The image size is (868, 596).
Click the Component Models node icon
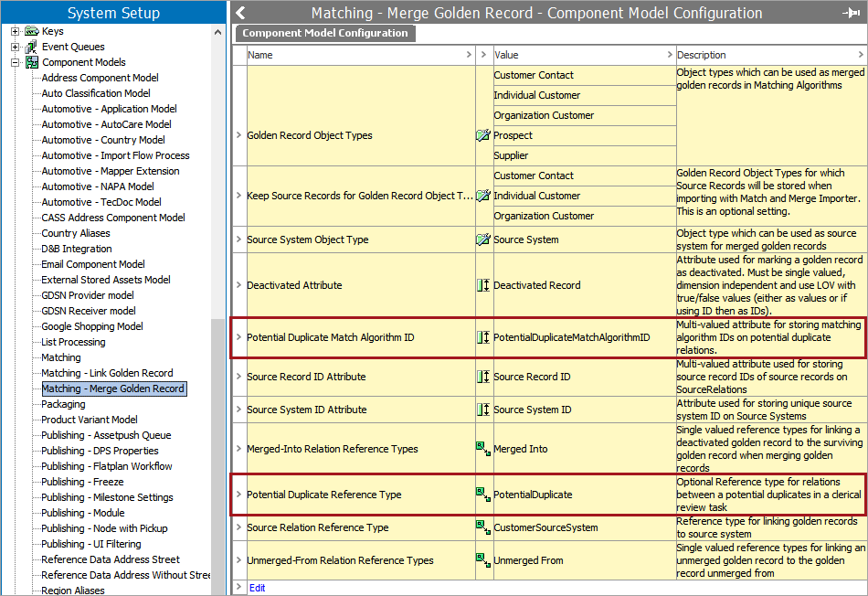click(x=32, y=62)
